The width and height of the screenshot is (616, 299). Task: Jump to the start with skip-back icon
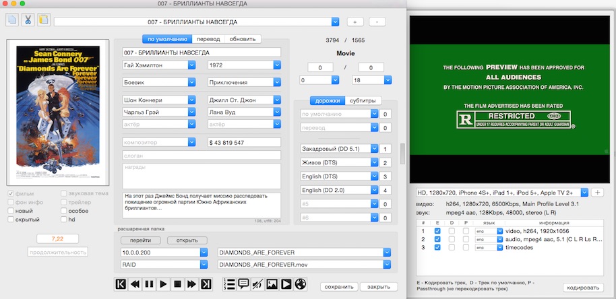pos(121,284)
